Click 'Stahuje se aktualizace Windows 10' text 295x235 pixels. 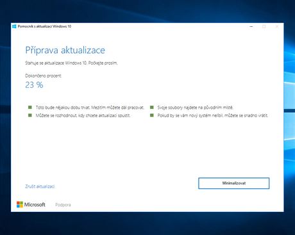[71, 63]
